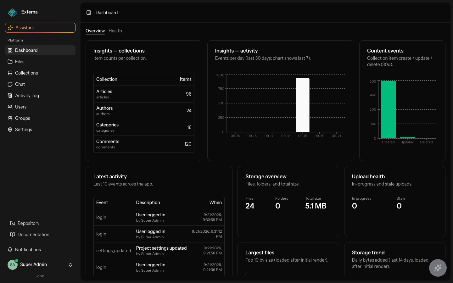Image resolution: width=453 pixels, height=283 pixels.
Task: Click the Notifications bell icon
Action: pos(10,250)
